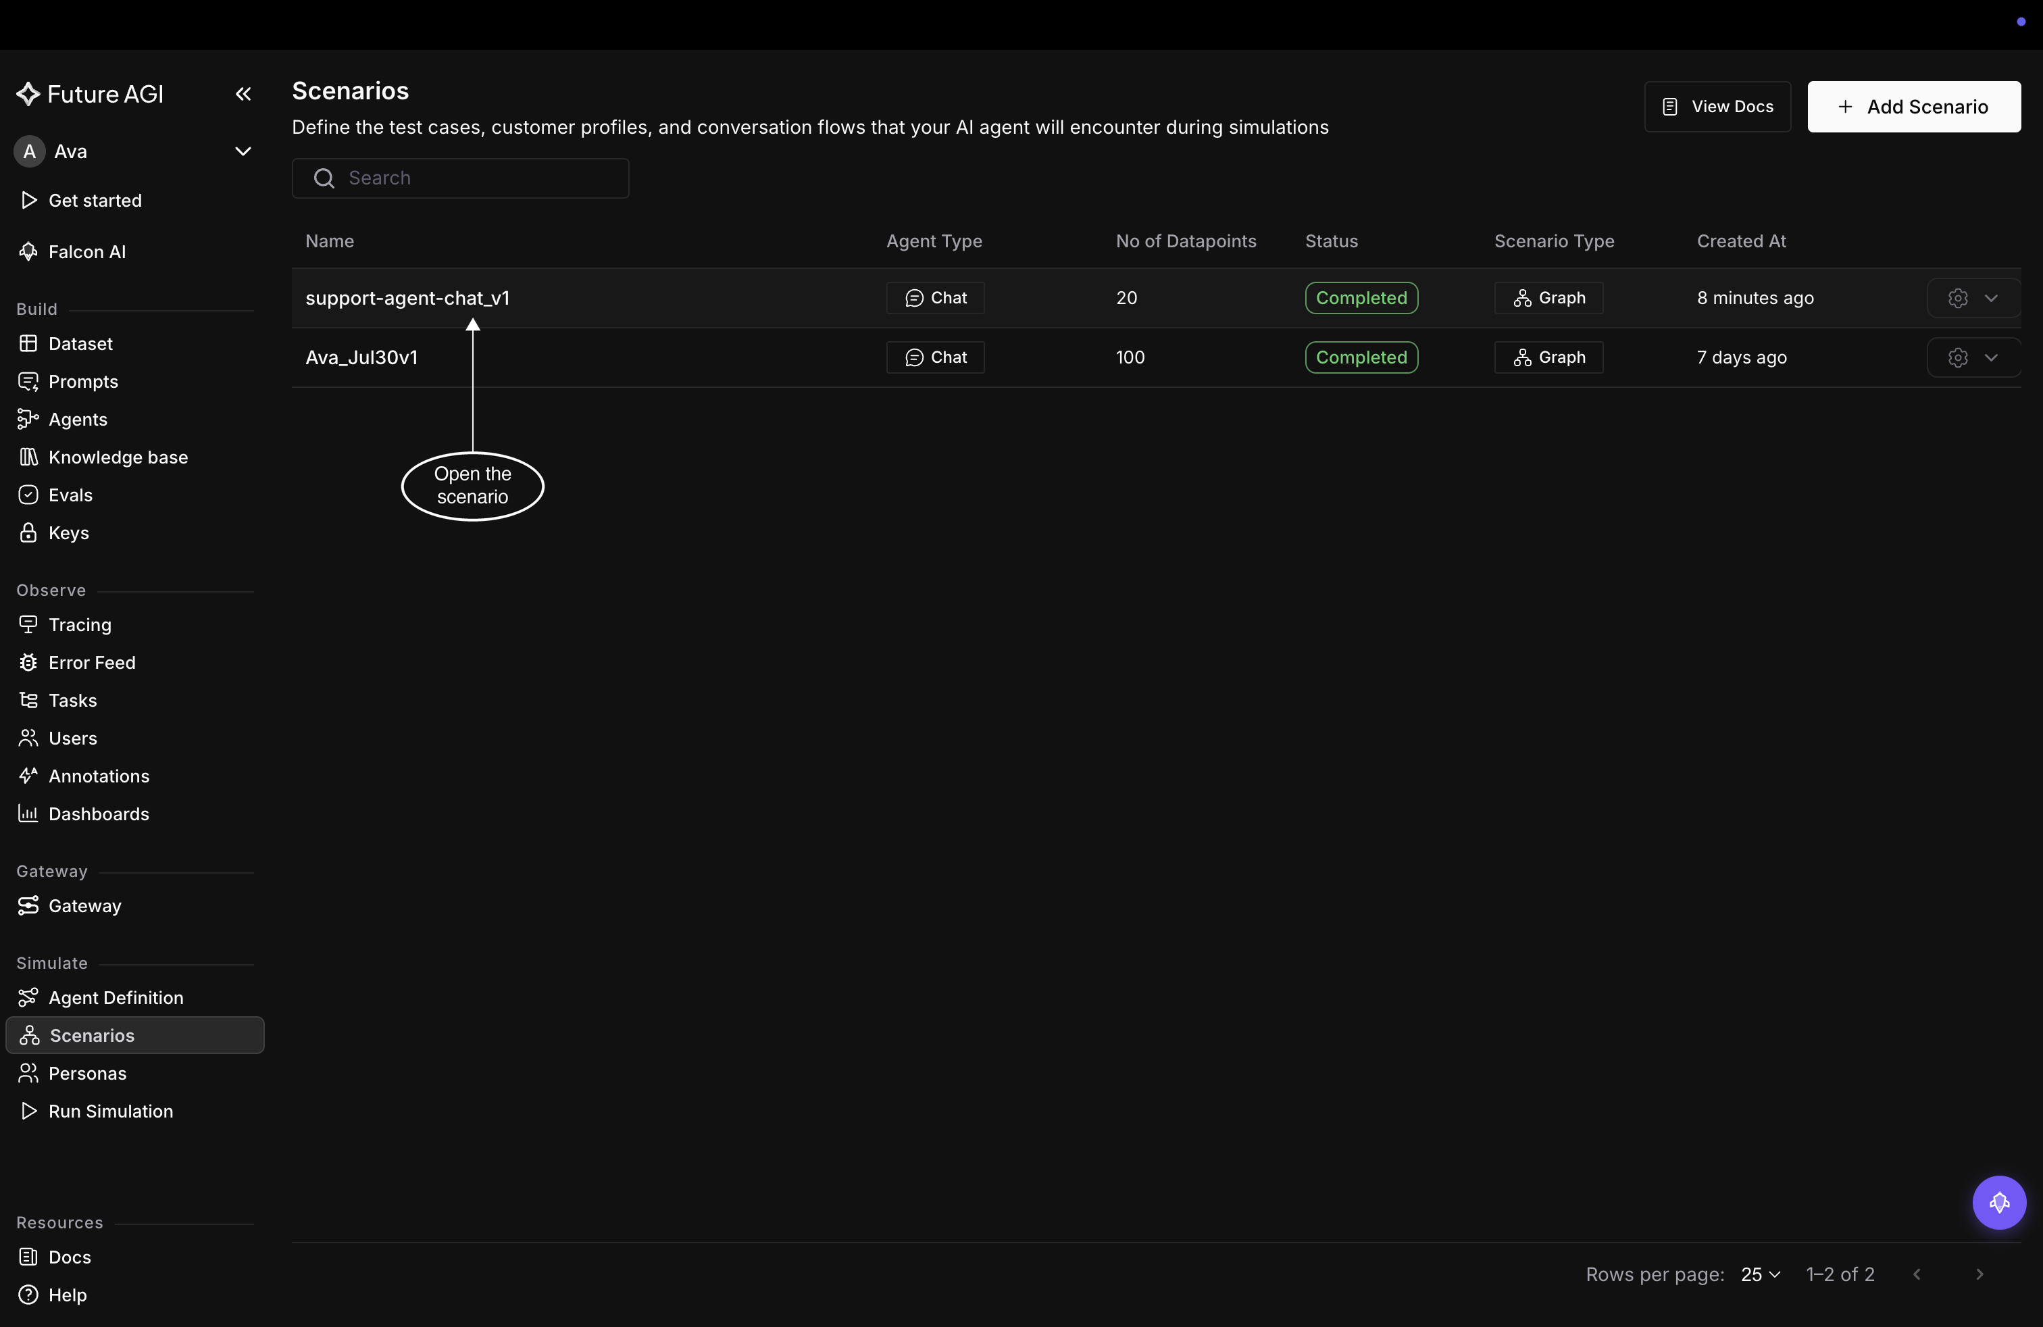This screenshot has width=2043, height=1327.
Task: Open the Ava workspace dropdown chevron
Action: (x=243, y=151)
